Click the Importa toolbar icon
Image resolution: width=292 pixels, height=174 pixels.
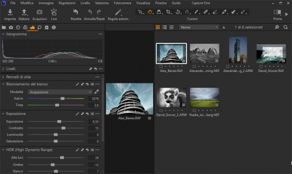[x=10, y=12]
